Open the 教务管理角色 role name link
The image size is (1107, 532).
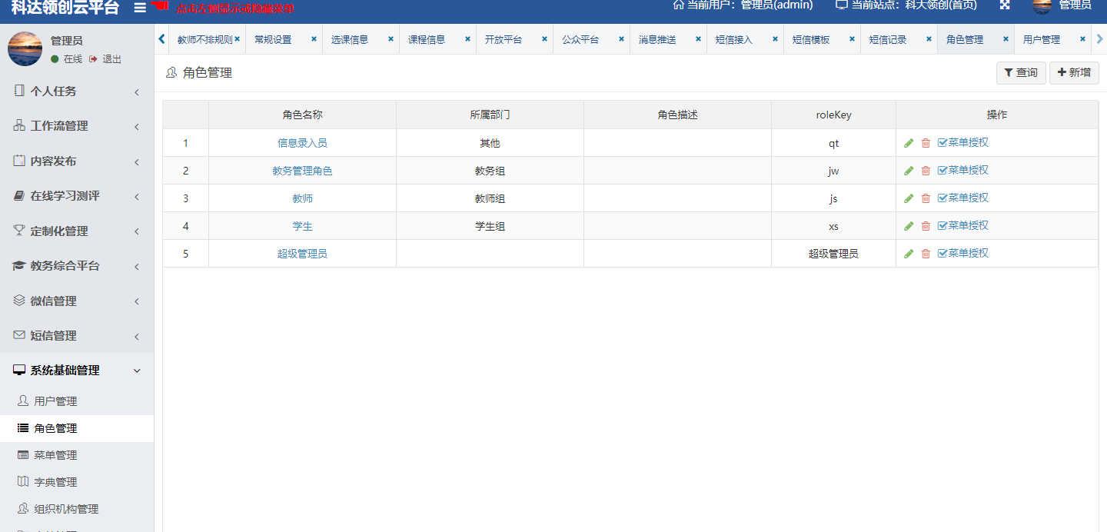coord(302,171)
